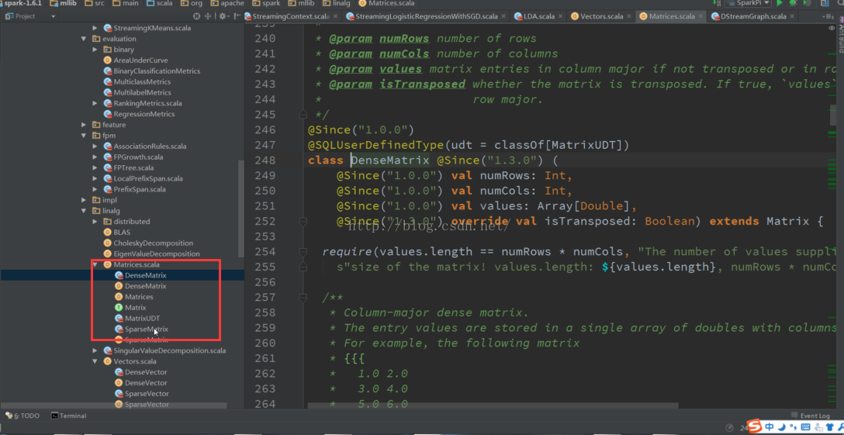Fold the doc comment ending at line 245
Viewport: 844px width, 435px height.
303,115
